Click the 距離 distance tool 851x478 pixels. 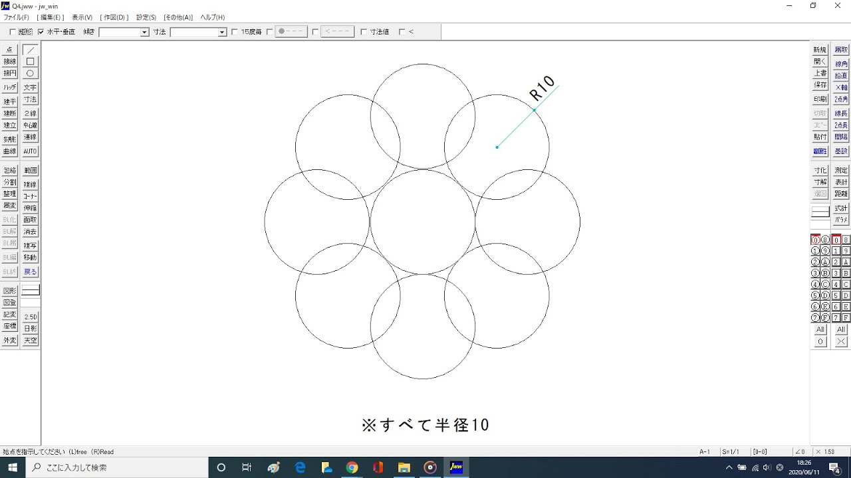tap(841, 194)
